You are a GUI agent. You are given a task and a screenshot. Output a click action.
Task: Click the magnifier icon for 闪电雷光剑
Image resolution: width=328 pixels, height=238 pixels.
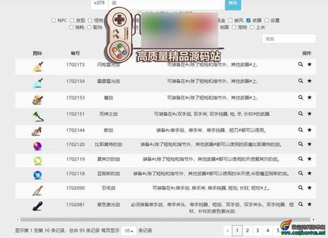point(300,64)
